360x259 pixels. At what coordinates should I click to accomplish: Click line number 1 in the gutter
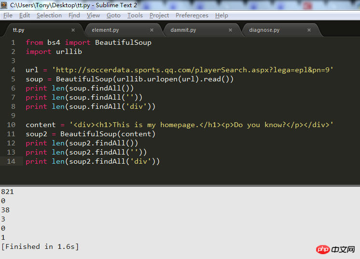(x=14, y=42)
